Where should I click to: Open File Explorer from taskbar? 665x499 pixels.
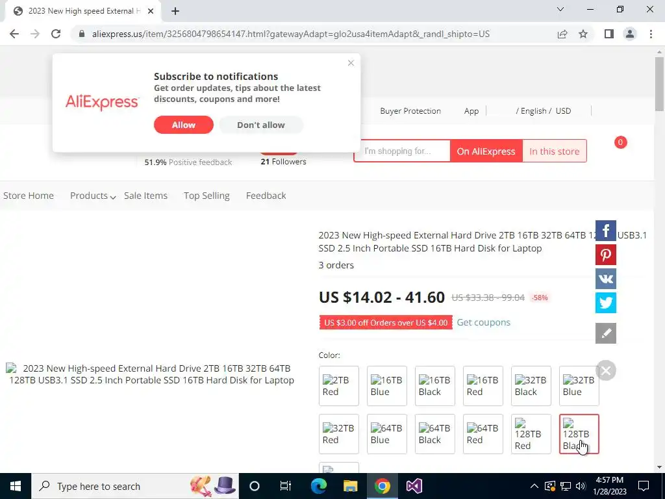[x=350, y=486]
